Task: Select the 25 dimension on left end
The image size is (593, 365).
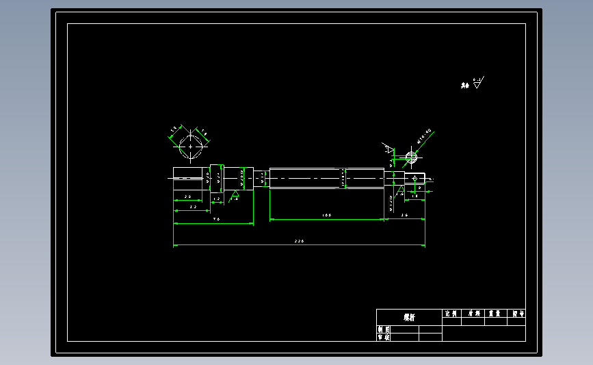Action: point(187,197)
